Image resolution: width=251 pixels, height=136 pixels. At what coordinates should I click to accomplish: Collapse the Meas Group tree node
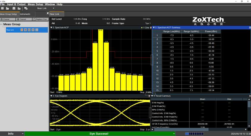[1, 24]
